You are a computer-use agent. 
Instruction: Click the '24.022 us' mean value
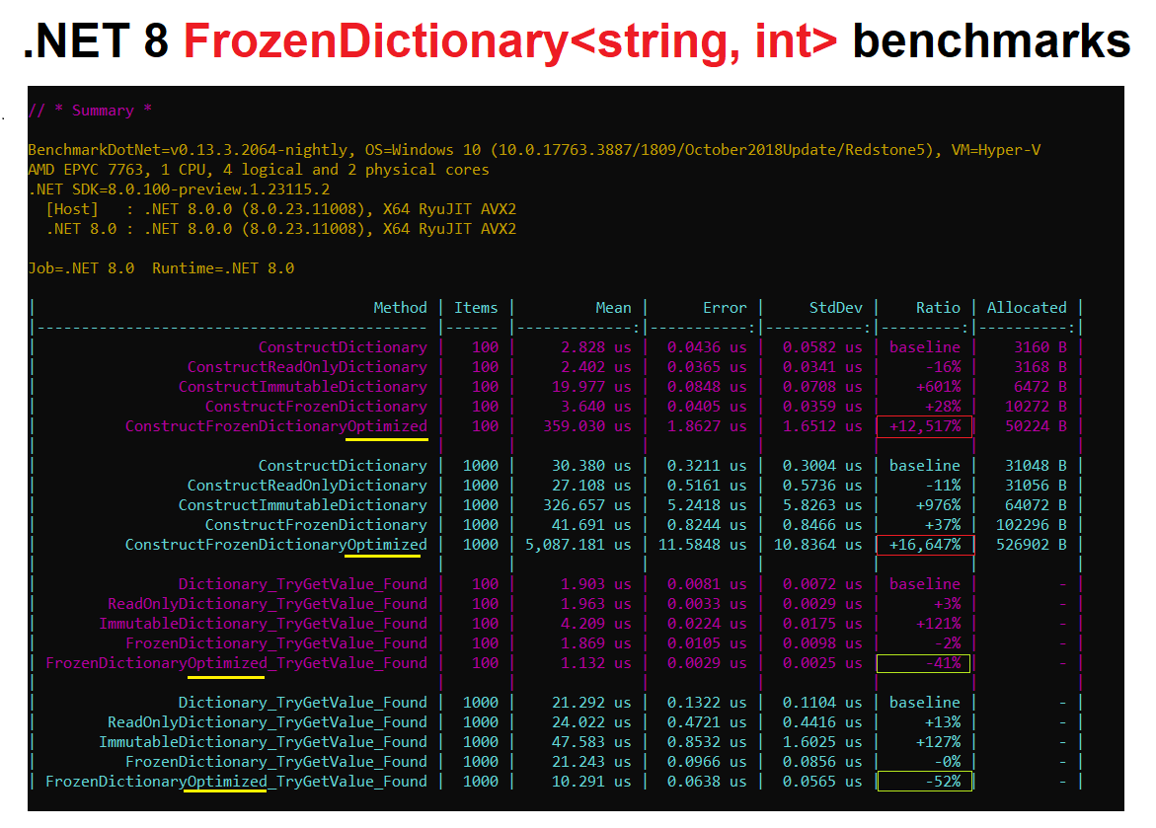click(591, 723)
